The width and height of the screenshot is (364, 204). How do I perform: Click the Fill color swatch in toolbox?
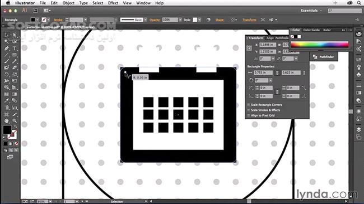pyautogui.click(x=7, y=130)
